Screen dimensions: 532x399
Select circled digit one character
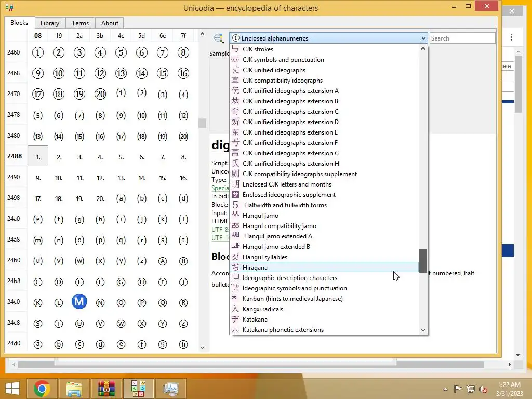(x=37, y=52)
